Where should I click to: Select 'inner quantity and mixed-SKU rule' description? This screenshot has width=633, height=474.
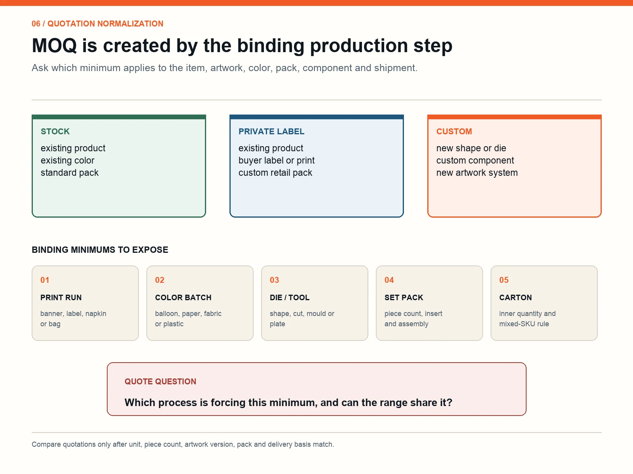coord(527,319)
